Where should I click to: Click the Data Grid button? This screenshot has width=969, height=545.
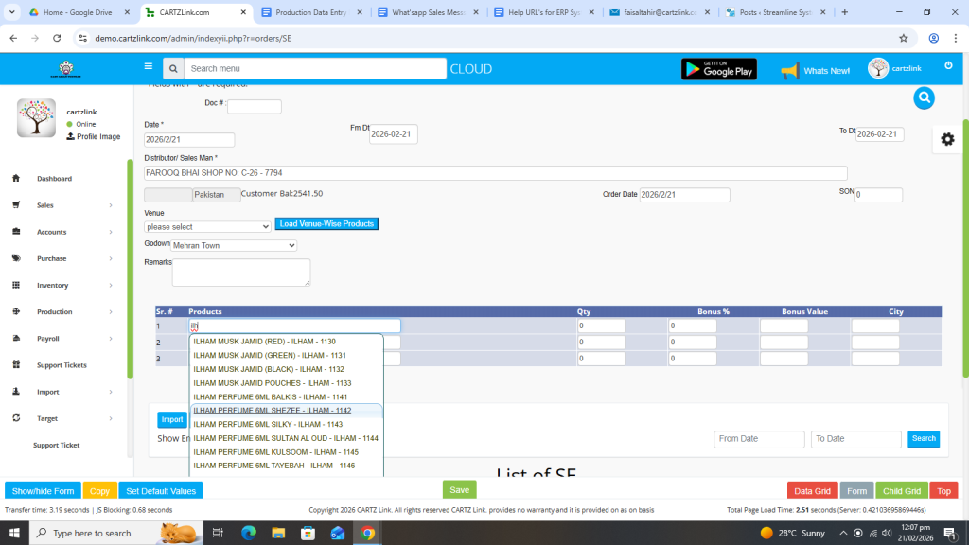pos(811,491)
